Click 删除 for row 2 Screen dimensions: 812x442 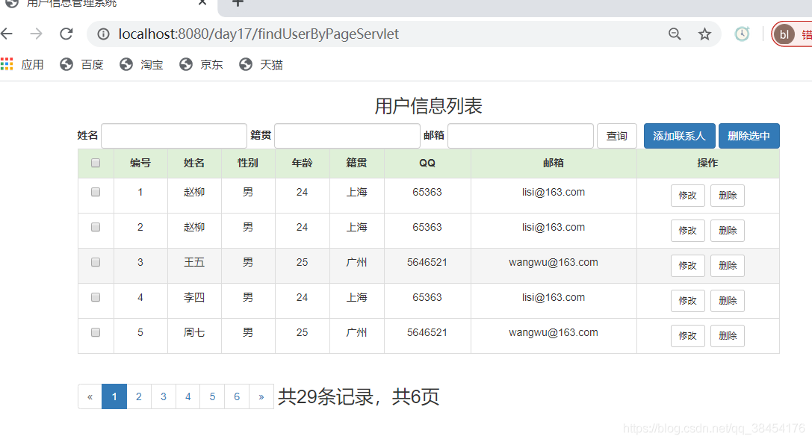[x=728, y=231]
